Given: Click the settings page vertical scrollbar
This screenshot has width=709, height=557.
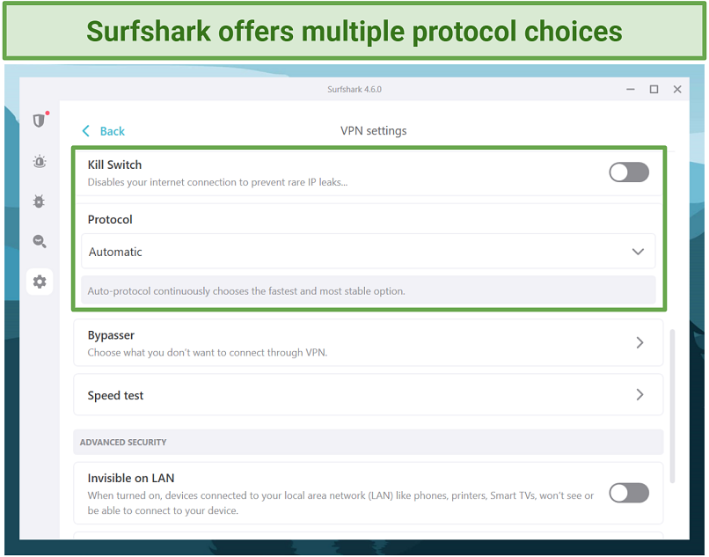Looking at the screenshot, I should coord(673,405).
